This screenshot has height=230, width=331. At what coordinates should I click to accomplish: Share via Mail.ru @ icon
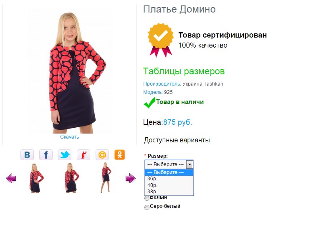tap(102, 155)
